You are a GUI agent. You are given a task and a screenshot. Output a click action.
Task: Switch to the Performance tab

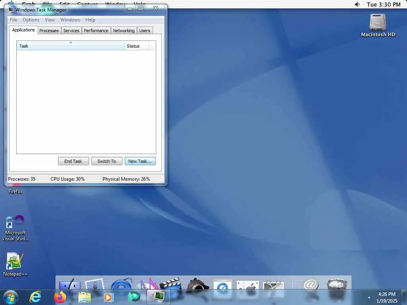(96, 31)
